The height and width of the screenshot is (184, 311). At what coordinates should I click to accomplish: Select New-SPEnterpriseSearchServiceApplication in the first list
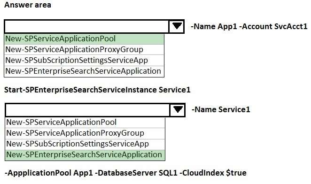84,71
